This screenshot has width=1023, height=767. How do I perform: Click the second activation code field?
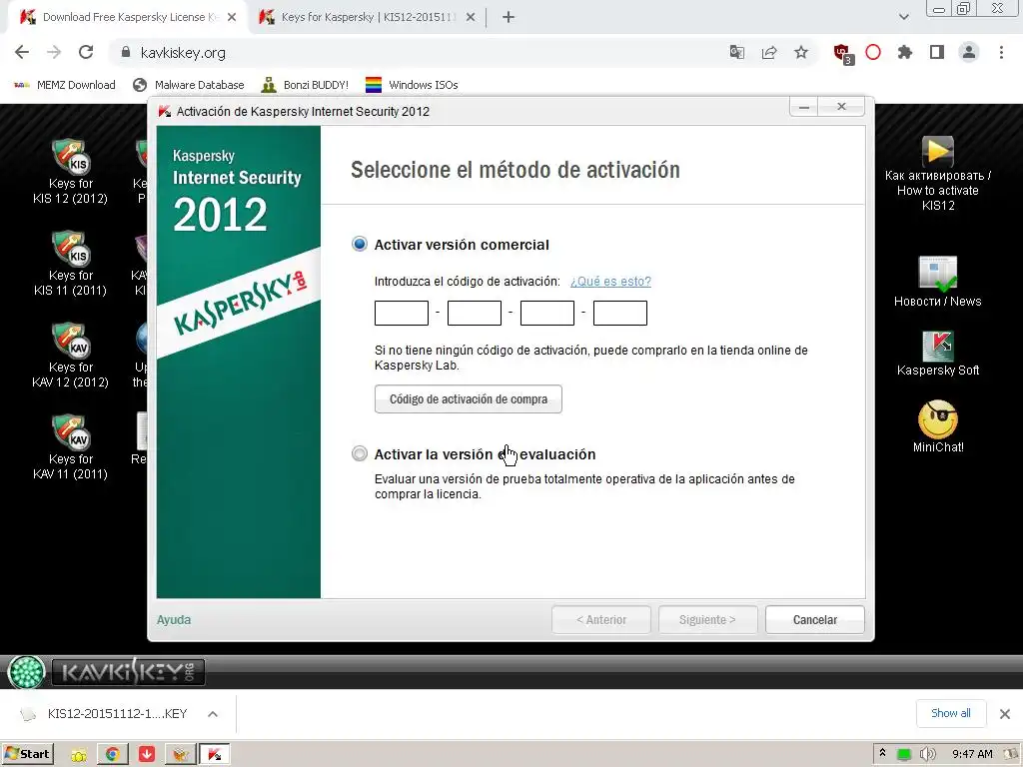[475, 313]
